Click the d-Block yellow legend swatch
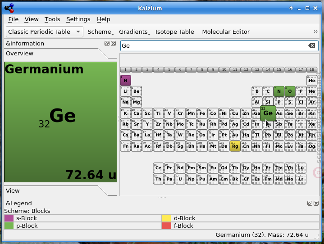 [167, 218]
